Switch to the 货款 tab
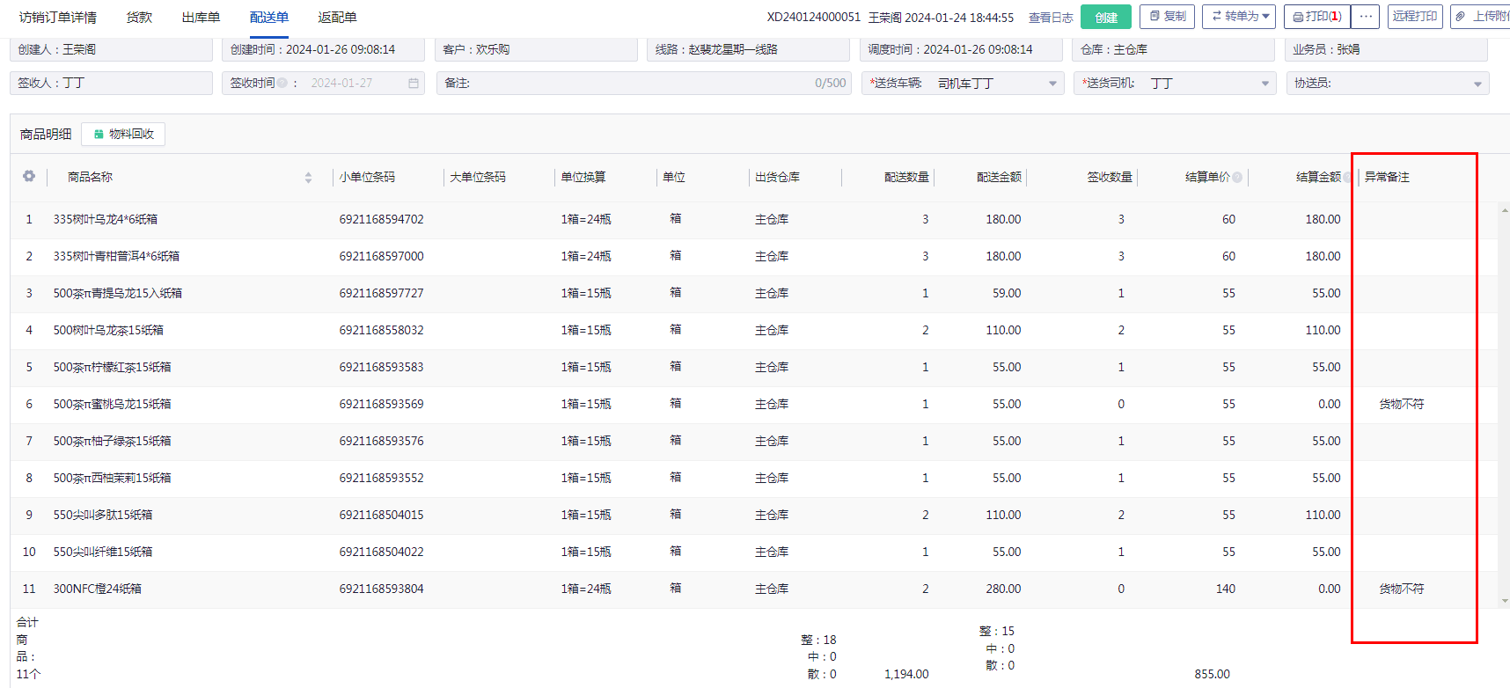Viewport: 1510px width, 688px height. [139, 18]
